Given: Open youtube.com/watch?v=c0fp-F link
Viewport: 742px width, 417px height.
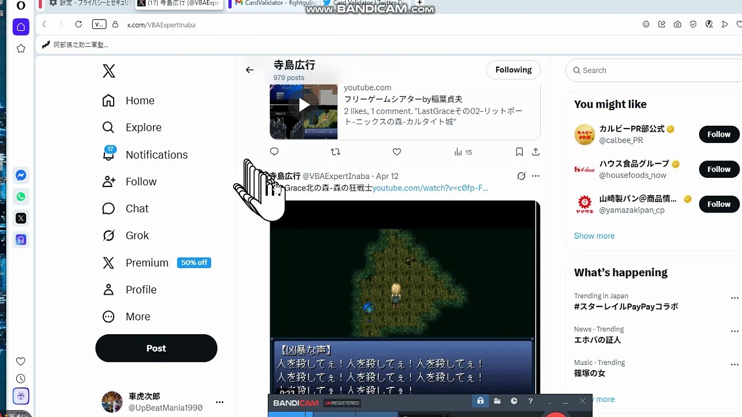Looking at the screenshot, I should pos(430,188).
